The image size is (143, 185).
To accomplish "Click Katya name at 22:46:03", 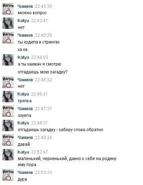I will click(23, 57).
